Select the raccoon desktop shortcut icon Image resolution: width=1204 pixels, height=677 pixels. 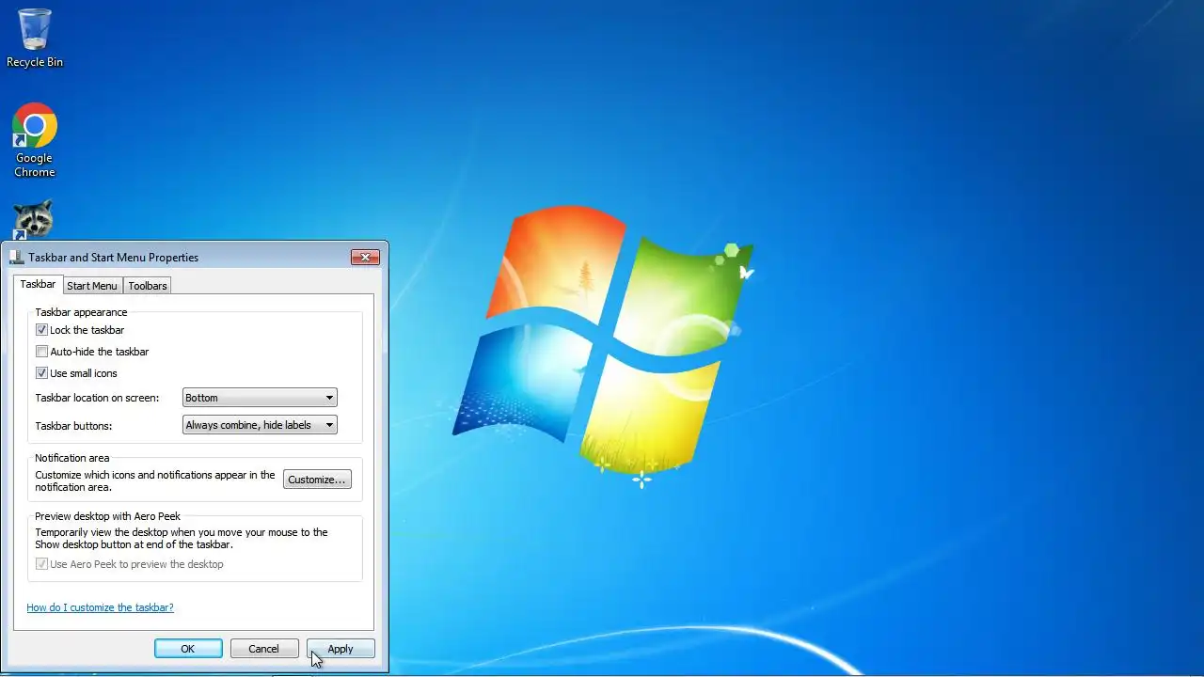tap(33, 220)
